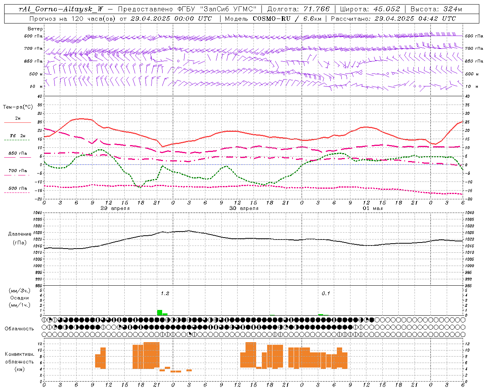Screen dimensions: 485x388
Task: Click the elevation value 324м
Action: [452, 9]
